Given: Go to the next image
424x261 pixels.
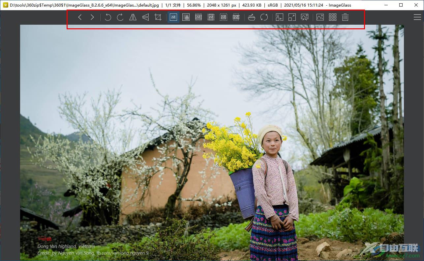Looking at the screenshot, I should [92, 17].
